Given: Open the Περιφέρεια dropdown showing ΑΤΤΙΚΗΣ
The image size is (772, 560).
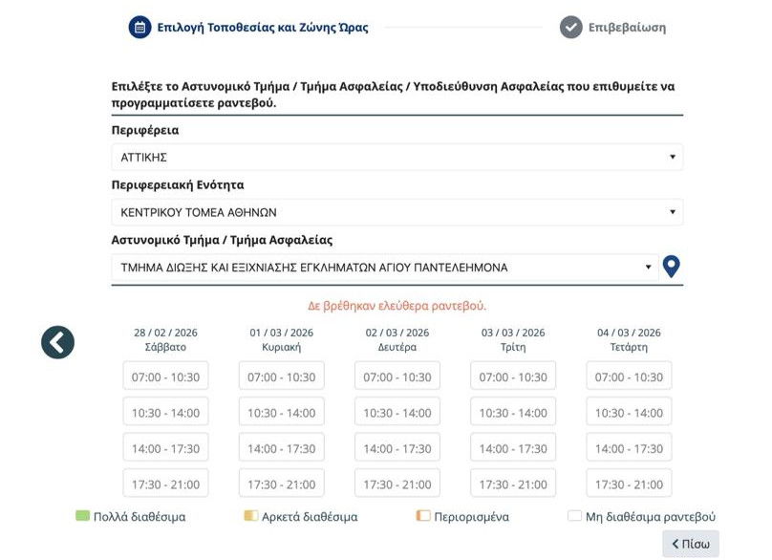Looking at the screenshot, I should coord(397,158).
